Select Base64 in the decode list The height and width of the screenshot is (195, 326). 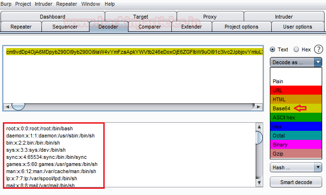(296, 108)
